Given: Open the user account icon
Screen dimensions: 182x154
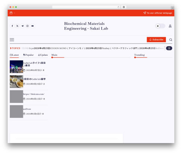Looking at the screenshot, I should click(170, 26).
